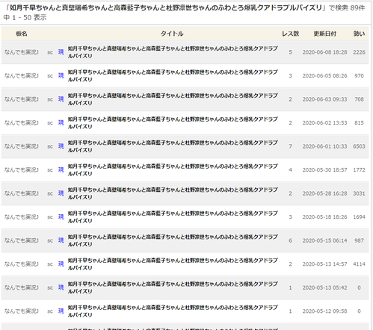This screenshot has height=330, width=373.
Task: Open thread title in the 2020-05-30 18:57 row
Action: pyautogui.click(x=173, y=169)
